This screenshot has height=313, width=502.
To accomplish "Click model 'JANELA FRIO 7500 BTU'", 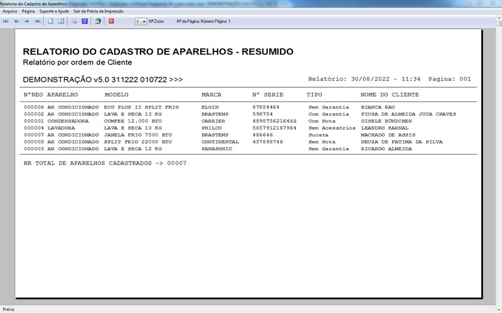I will [x=137, y=135].
